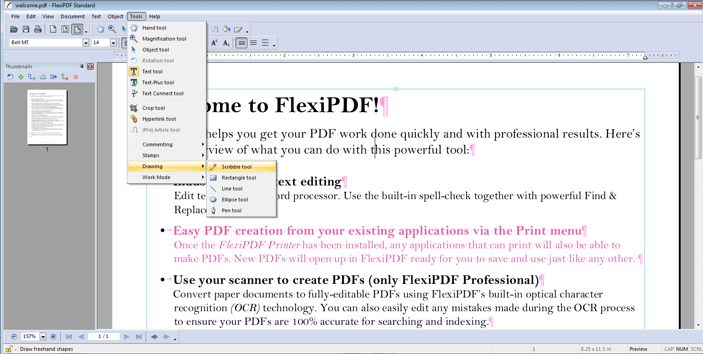
Task: Go to the first page button
Action: tap(69, 337)
